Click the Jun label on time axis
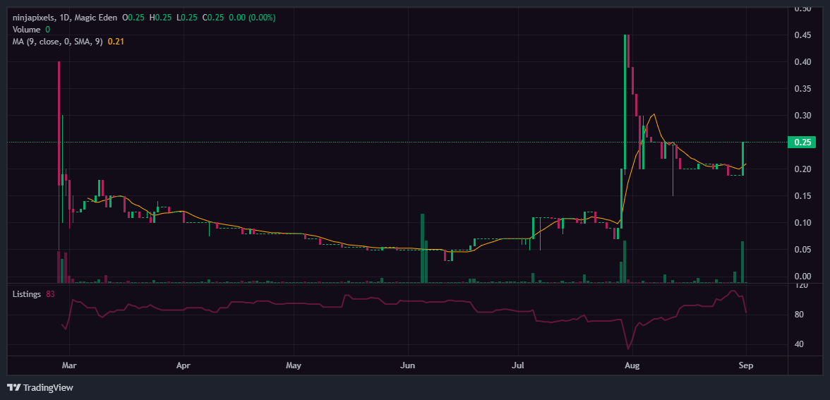The image size is (830, 400). (407, 366)
